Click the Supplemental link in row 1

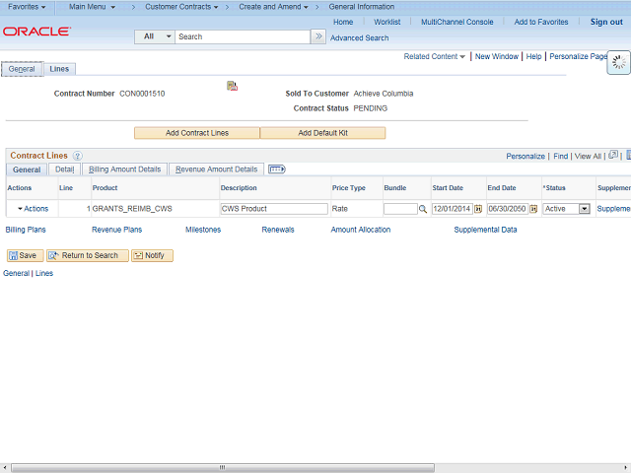tap(613, 209)
